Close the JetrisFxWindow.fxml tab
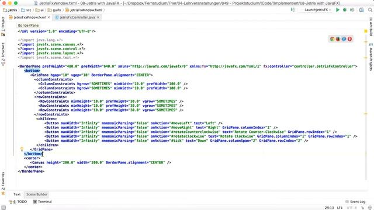 click(x=49, y=17)
